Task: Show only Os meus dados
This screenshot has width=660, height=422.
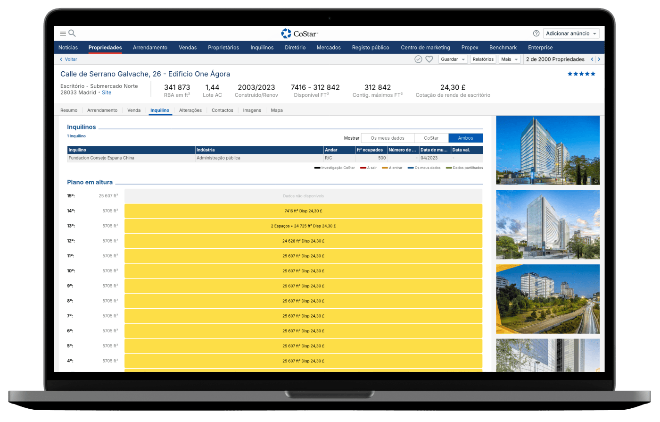Action: pos(387,138)
